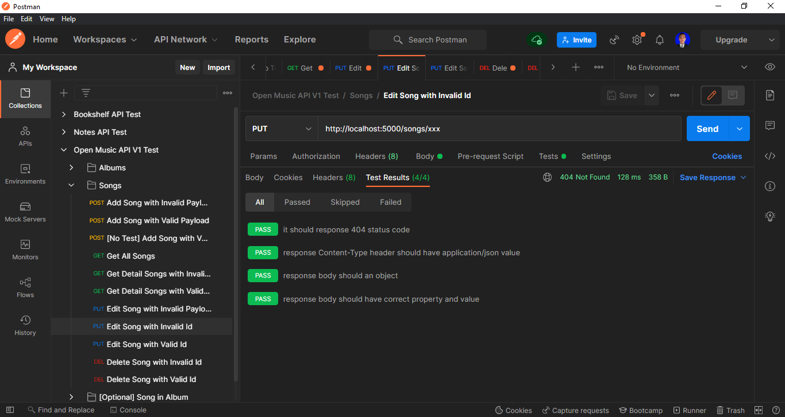Image resolution: width=785 pixels, height=417 pixels.
Task: Open the comments icon in right sidebar
Action: [770, 126]
